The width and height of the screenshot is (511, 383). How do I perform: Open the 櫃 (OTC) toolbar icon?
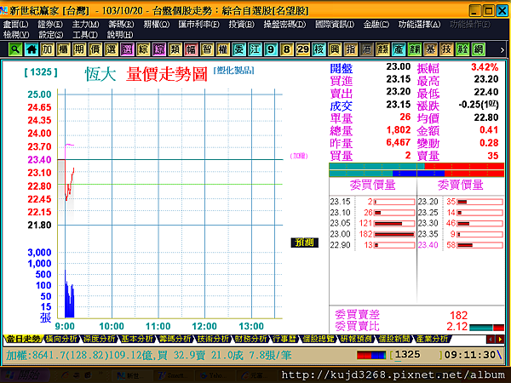(x=63, y=49)
